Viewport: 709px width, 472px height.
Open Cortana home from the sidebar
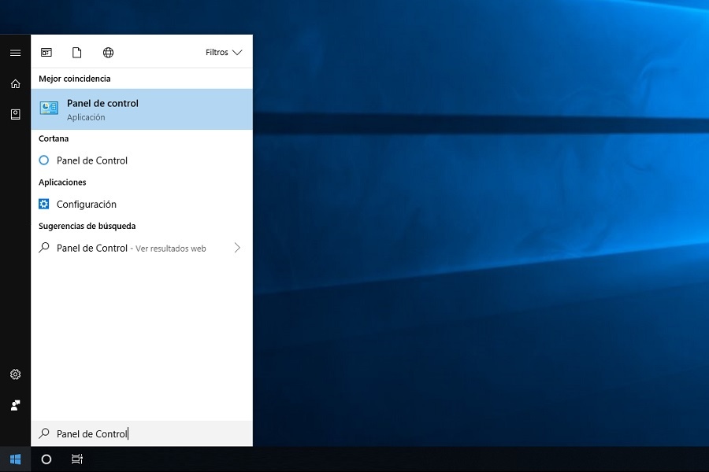point(15,83)
